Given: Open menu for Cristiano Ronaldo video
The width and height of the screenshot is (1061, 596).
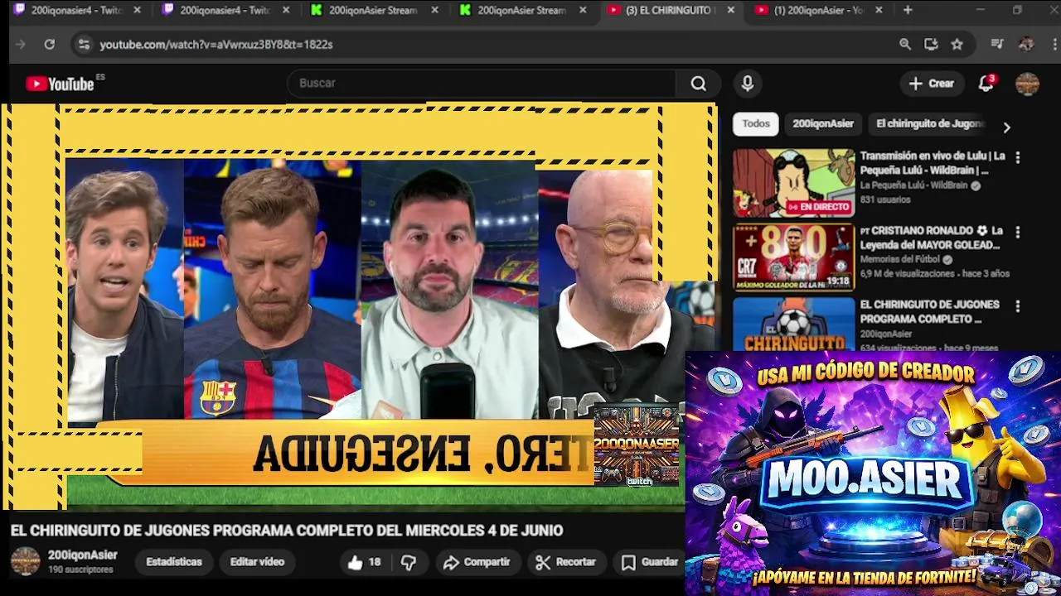Looking at the screenshot, I should tap(1018, 233).
